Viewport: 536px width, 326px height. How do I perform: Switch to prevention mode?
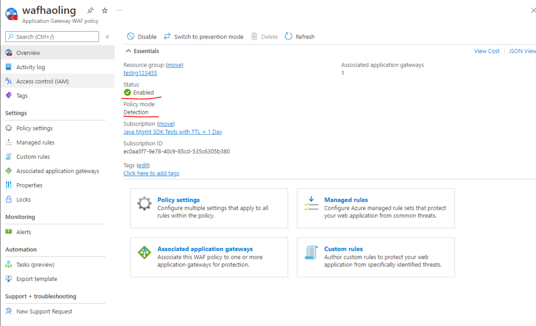pyautogui.click(x=204, y=37)
